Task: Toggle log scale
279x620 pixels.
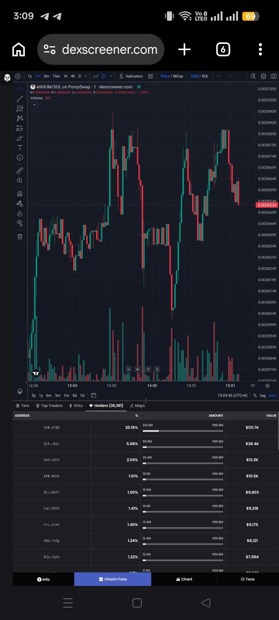Action: click(263, 395)
